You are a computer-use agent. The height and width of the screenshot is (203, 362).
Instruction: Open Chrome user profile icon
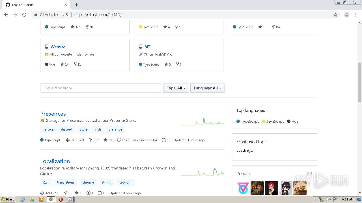tap(347, 15)
